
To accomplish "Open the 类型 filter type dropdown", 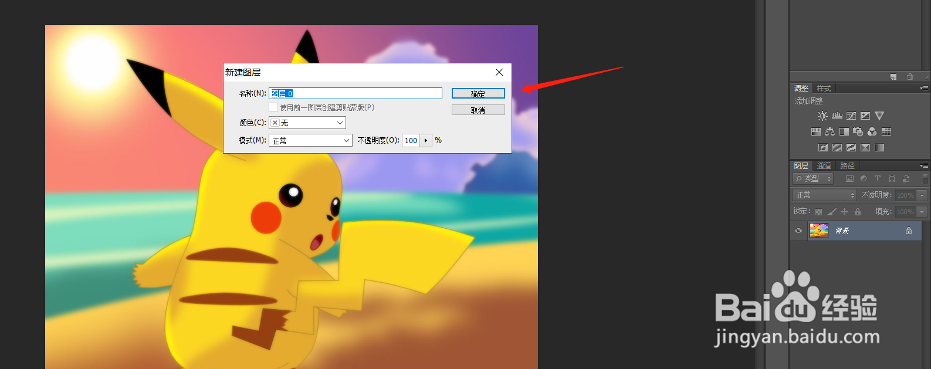I will (x=812, y=179).
